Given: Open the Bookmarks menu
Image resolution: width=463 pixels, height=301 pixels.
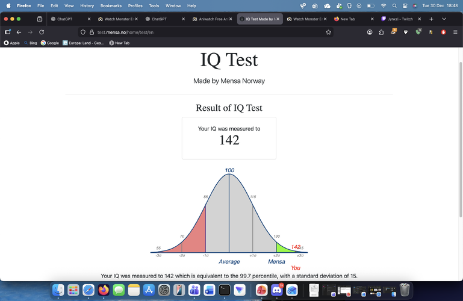Looking at the screenshot, I should click(x=111, y=5).
